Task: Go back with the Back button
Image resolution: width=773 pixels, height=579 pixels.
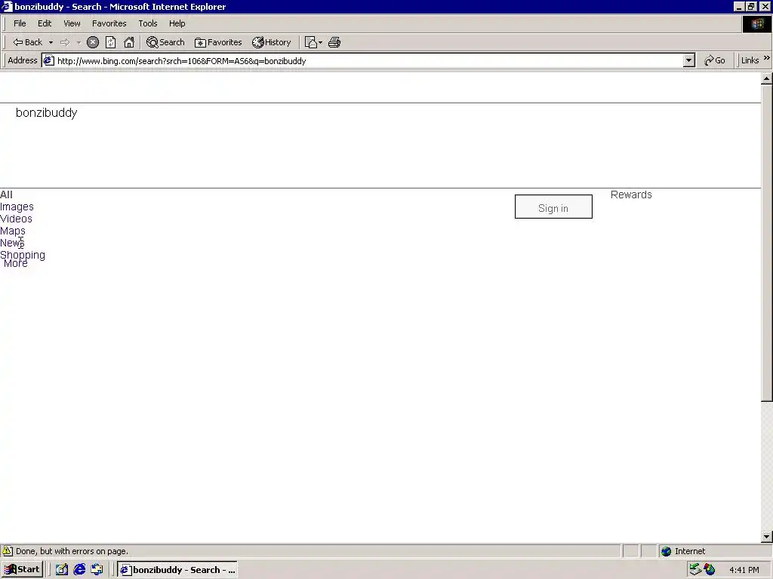Action: coord(28,42)
